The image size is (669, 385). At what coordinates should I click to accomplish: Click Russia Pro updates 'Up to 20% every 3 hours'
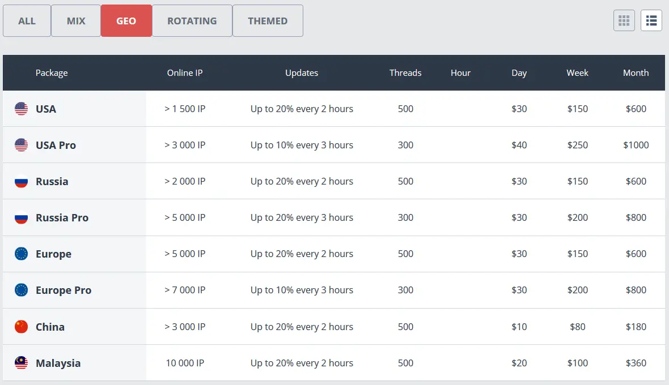[x=302, y=217]
